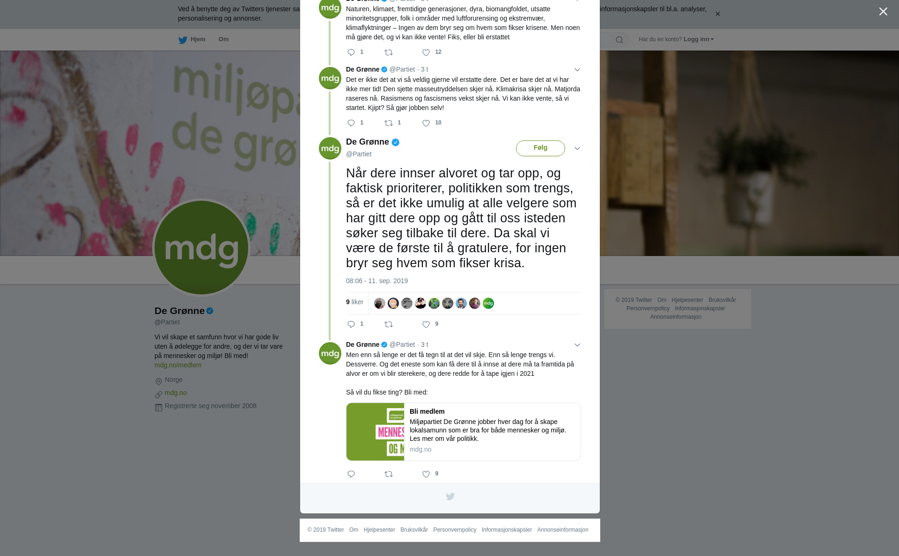This screenshot has height=556, width=899.
Task: Dismiss the cookie notice banner
Action: [717, 14]
